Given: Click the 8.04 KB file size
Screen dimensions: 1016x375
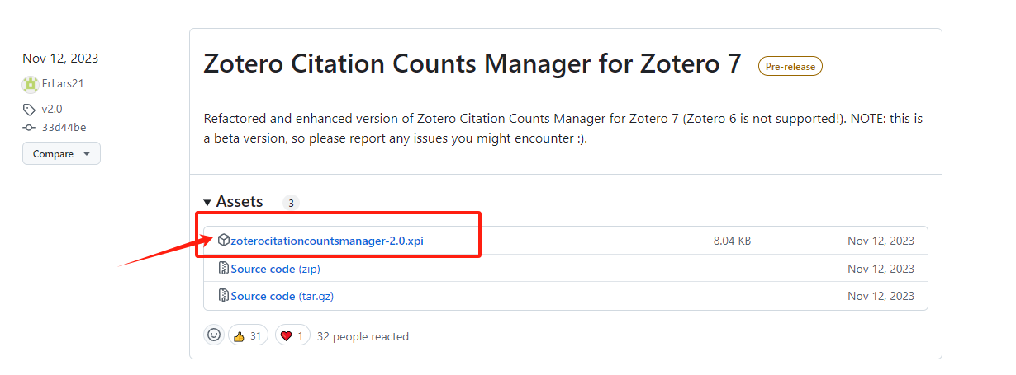Looking at the screenshot, I should tap(732, 241).
